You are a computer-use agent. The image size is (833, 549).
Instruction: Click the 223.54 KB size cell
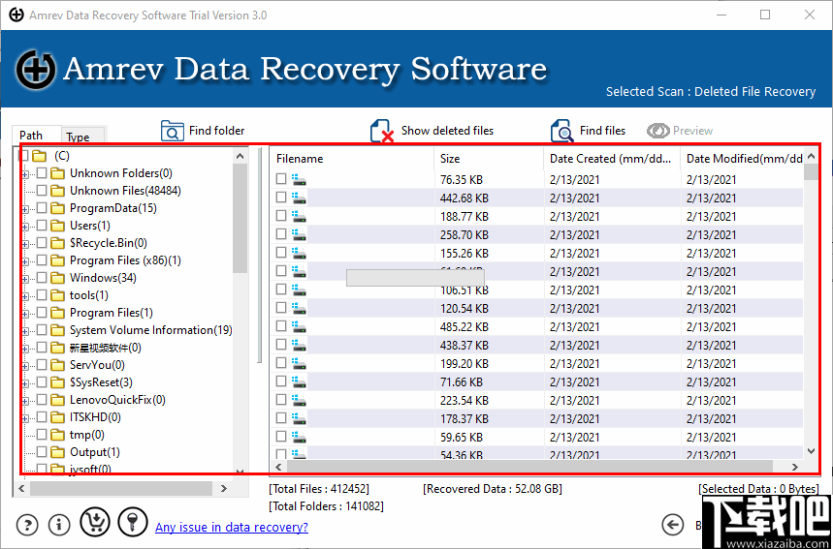click(465, 401)
